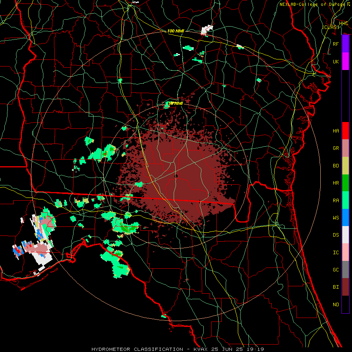Image resolution: width=352 pixels, height=352 pixels.
Task: Click the 100 NMI range ring label
Action: pos(176,31)
